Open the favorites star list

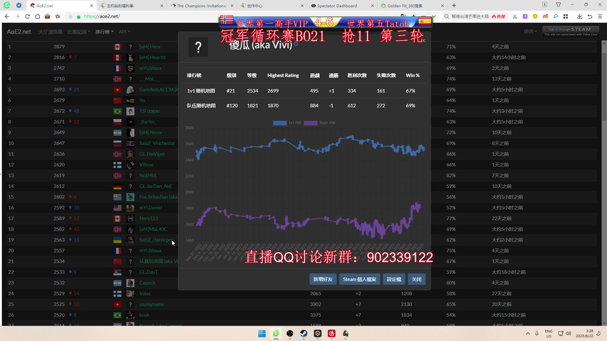click(x=58, y=16)
